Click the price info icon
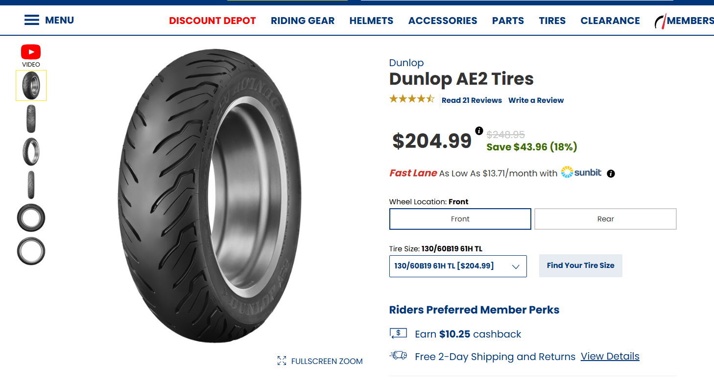The height and width of the screenshot is (387, 714). 479,131
